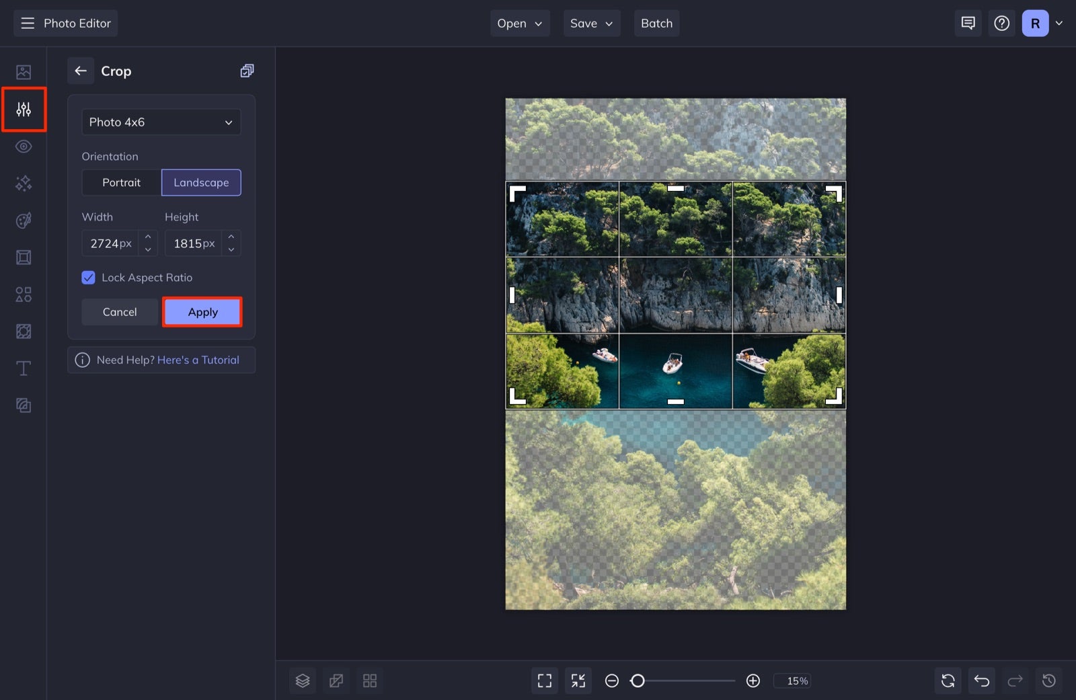Click the Layers icon in bottom toolbar
This screenshot has width=1076, height=700.
pyautogui.click(x=302, y=680)
